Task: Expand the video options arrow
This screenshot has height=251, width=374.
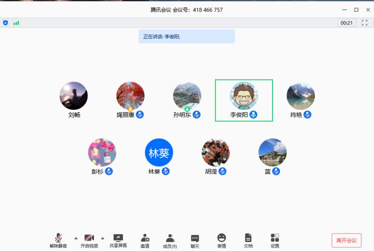Action: 102,238
